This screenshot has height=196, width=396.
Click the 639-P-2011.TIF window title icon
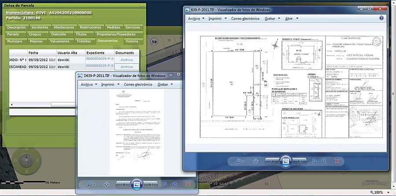coord(187,10)
